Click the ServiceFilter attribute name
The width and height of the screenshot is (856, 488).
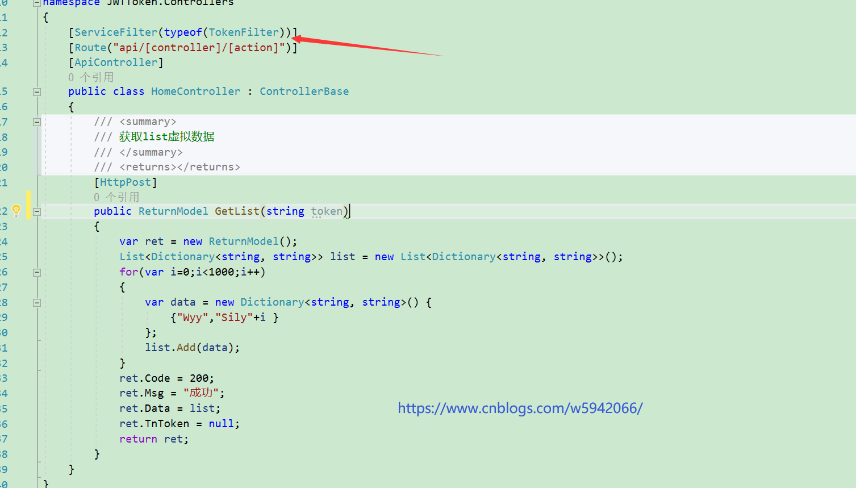pos(116,32)
